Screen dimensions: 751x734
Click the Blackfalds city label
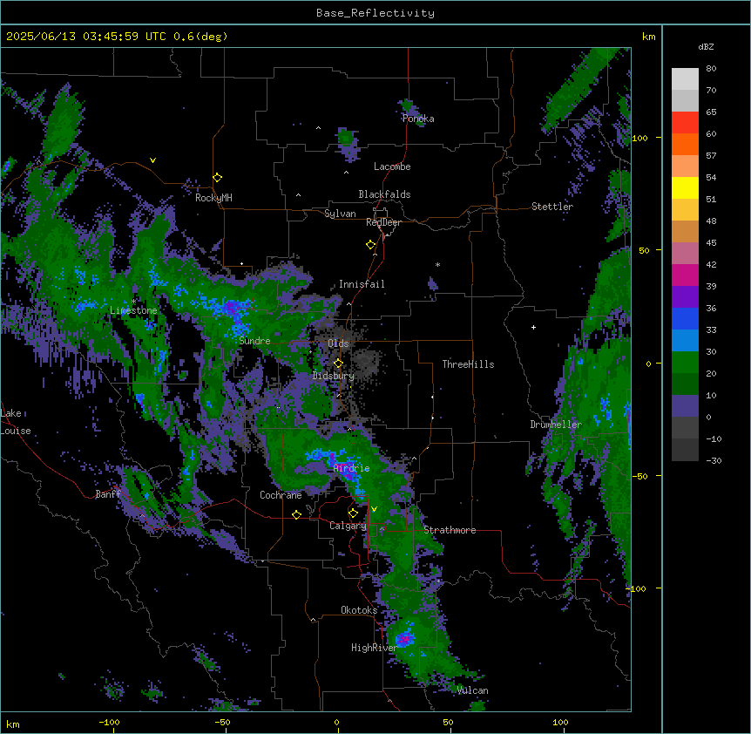point(384,194)
